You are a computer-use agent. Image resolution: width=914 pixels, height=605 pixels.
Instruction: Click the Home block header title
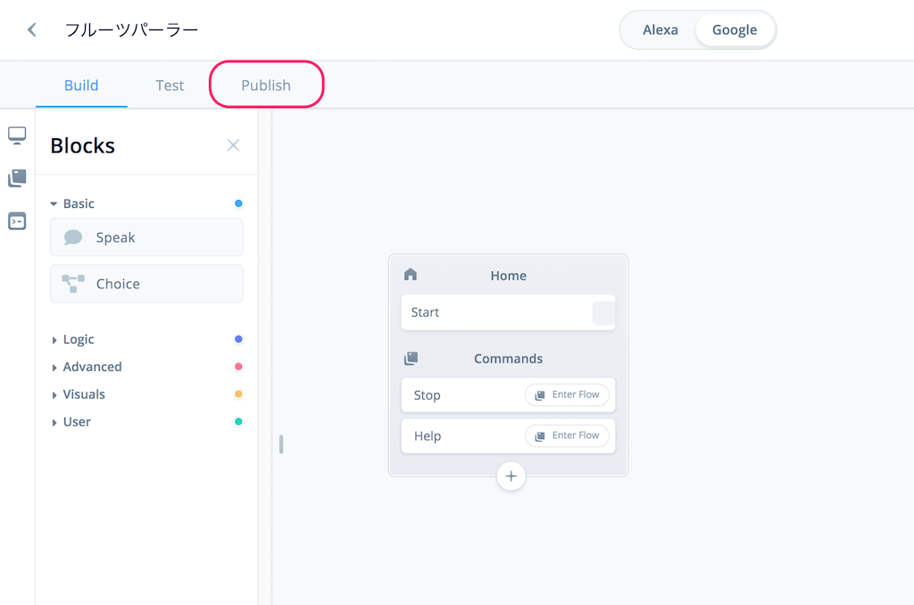coord(508,276)
